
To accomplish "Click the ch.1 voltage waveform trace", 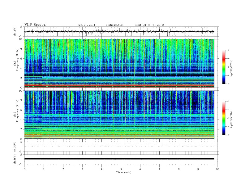I will pos(119,32).
